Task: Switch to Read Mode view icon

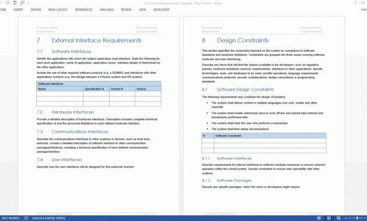Action: point(319,218)
